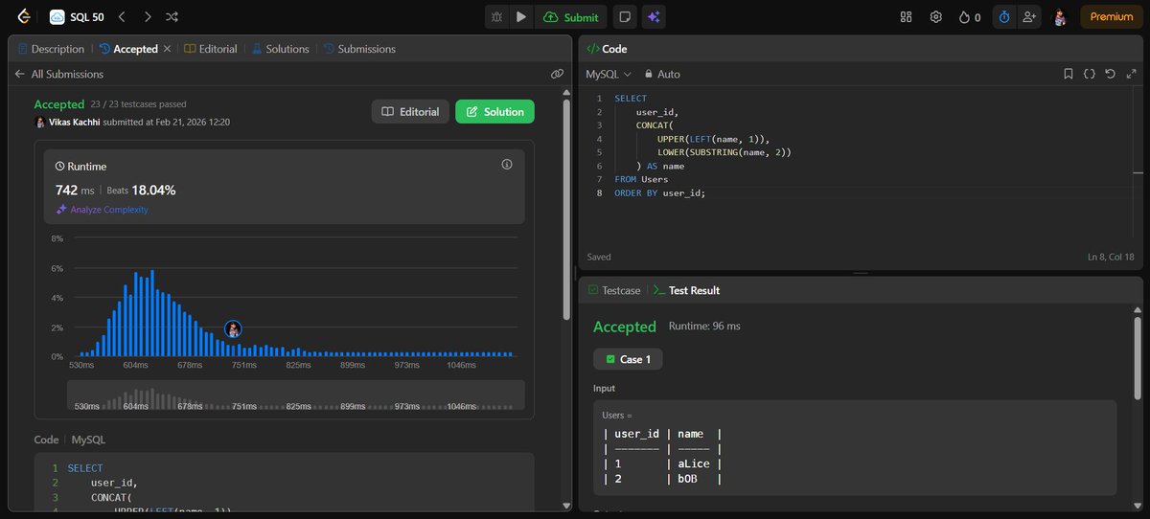The height and width of the screenshot is (519, 1150).
Task: Click the 'Ln 8, Col 18' status text
Action: coord(1111,257)
